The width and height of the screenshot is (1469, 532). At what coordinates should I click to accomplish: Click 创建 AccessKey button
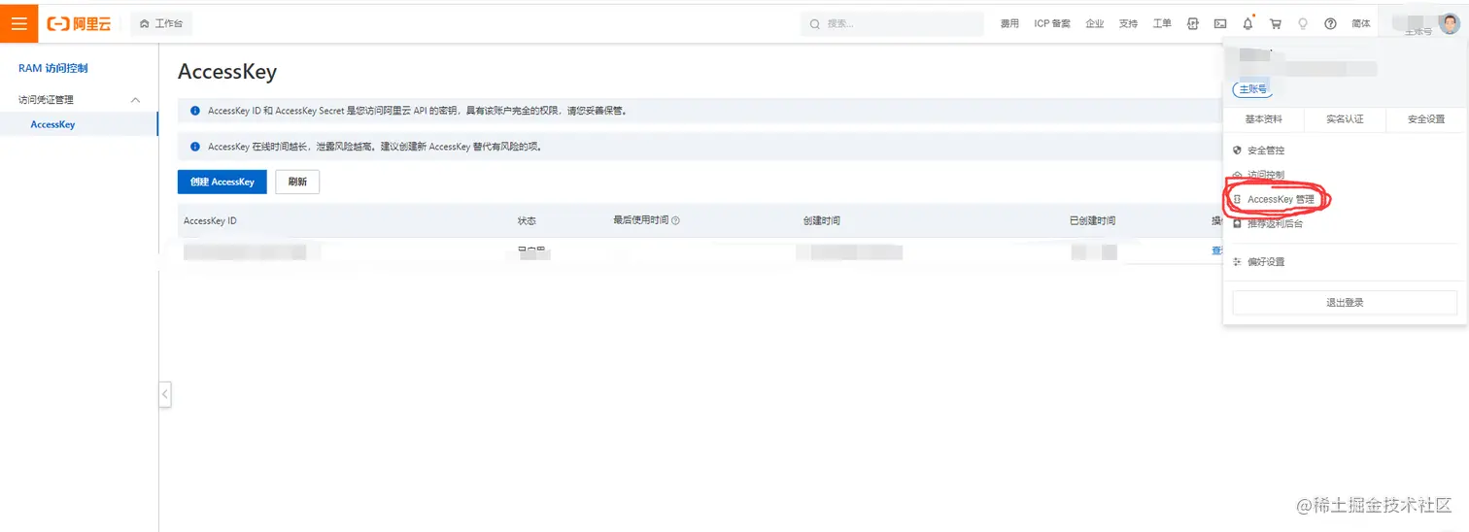222,182
